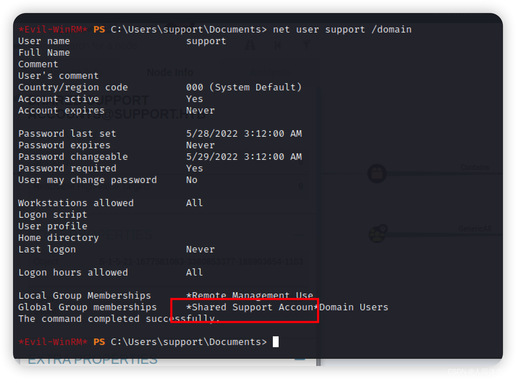Viewport: 516px width, 379px height.
Task: Click the 'GenericAll' edge label
Action: 475,229
